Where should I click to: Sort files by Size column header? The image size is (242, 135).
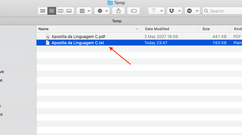tap(214, 29)
